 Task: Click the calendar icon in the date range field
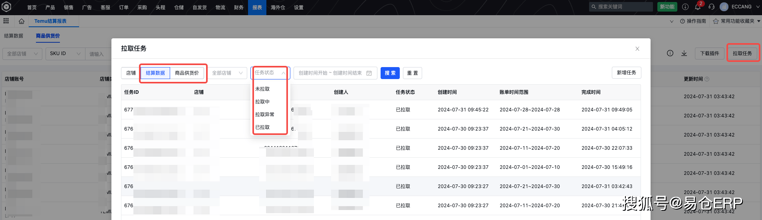pyautogui.click(x=369, y=73)
